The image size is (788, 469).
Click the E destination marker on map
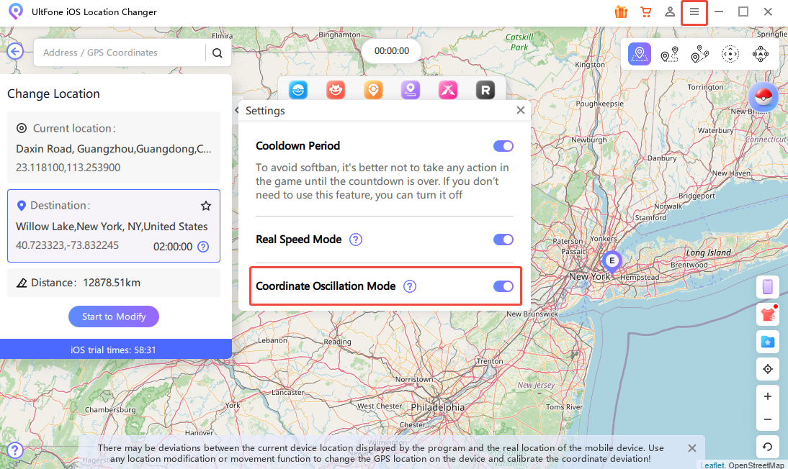(x=612, y=261)
